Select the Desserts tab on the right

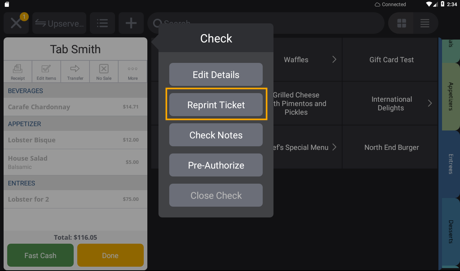(450, 230)
